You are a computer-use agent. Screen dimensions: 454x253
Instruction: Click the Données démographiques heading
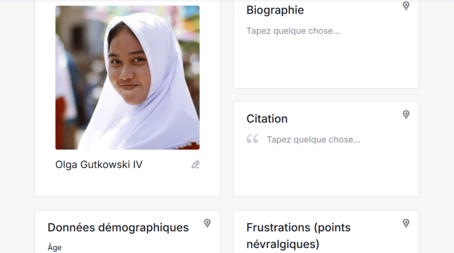coord(118,228)
